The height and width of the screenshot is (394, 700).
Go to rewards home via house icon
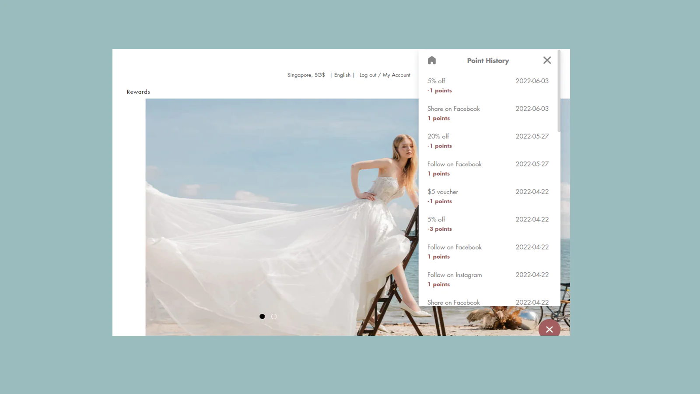[x=432, y=60]
